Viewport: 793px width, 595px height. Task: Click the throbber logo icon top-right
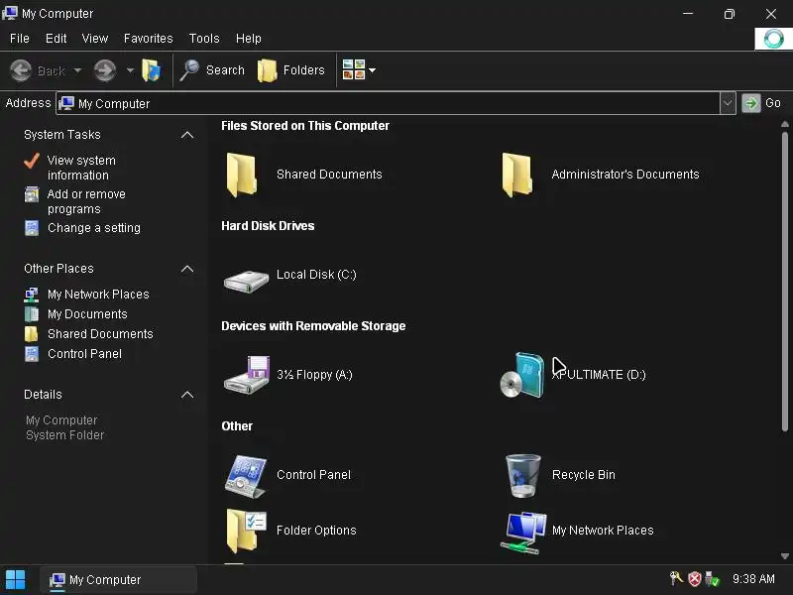pyautogui.click(x=773, y=39)
